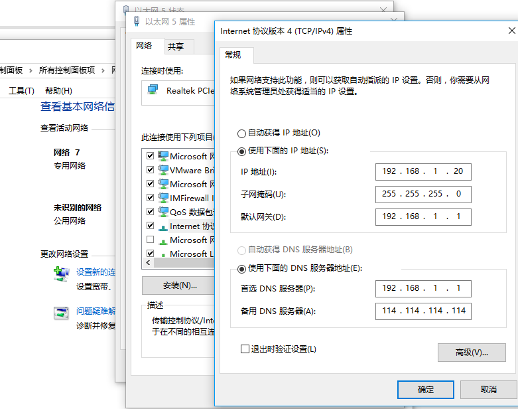This screenshot has height=409, width=518.
Task: Enable validate settings upon exit checkbox
Action: point(245,349)
